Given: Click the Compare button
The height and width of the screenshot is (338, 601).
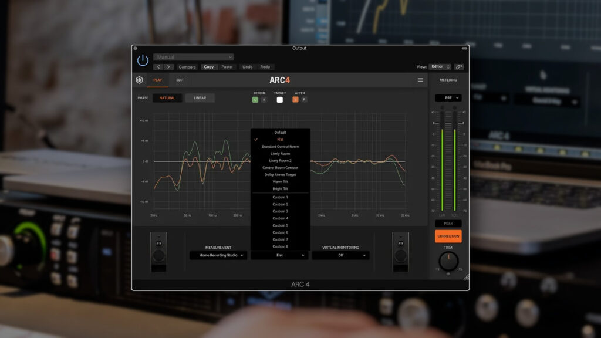Looking at the screenshot, I should pos(187,67).
